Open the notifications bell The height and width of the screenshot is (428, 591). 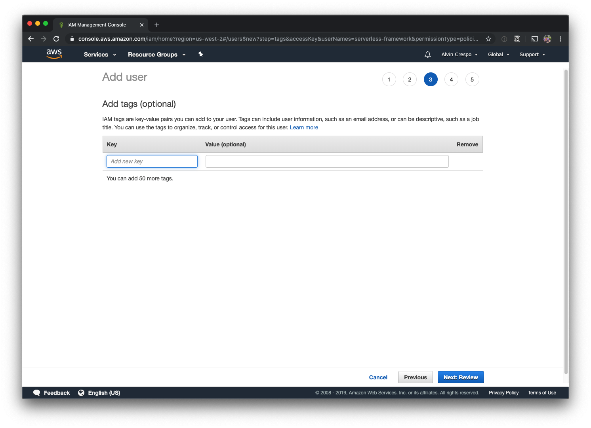(x=427, y=55)
